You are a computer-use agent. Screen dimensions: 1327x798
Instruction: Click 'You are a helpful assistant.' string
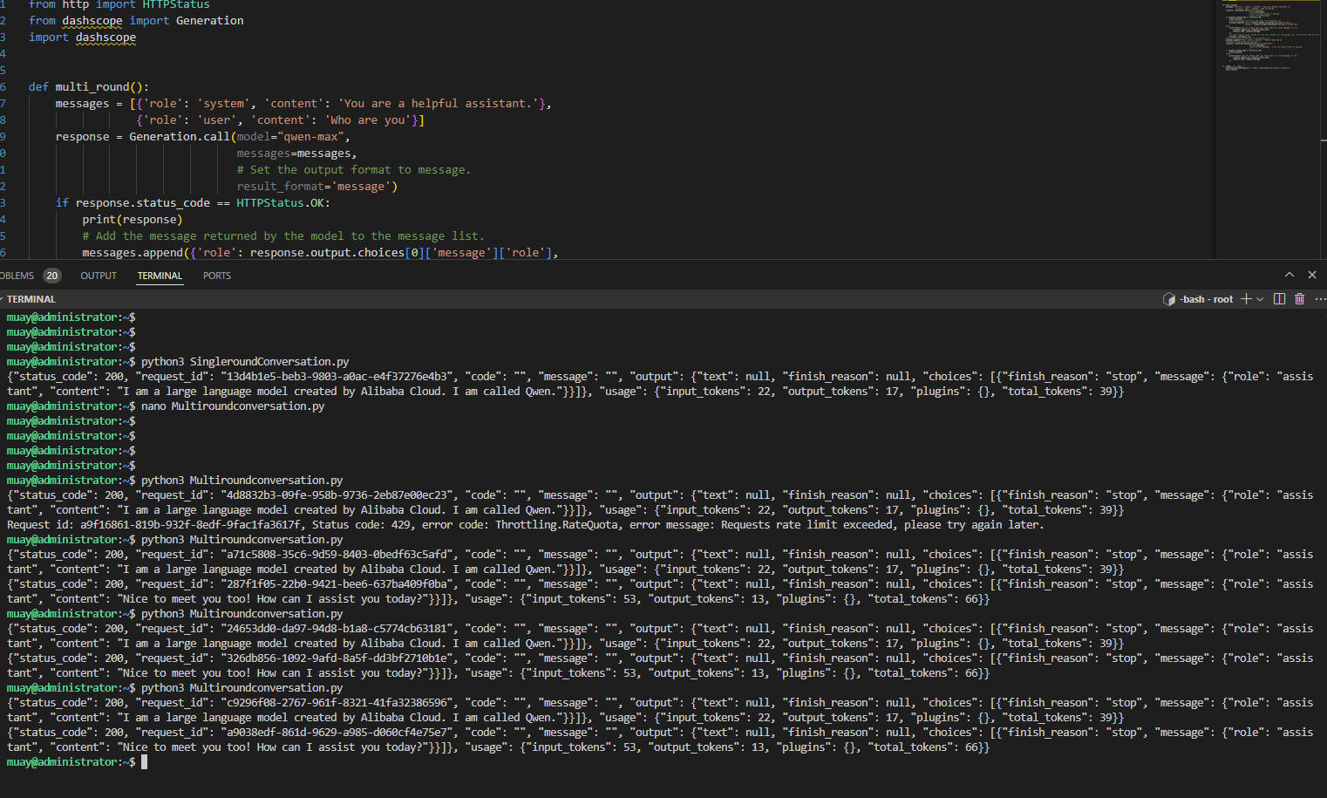click(x=439, y=104)
